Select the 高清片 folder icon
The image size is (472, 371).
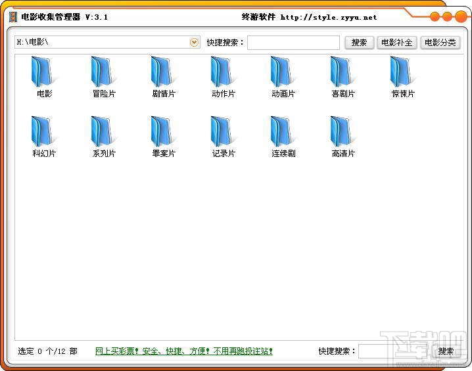point(343,132)
